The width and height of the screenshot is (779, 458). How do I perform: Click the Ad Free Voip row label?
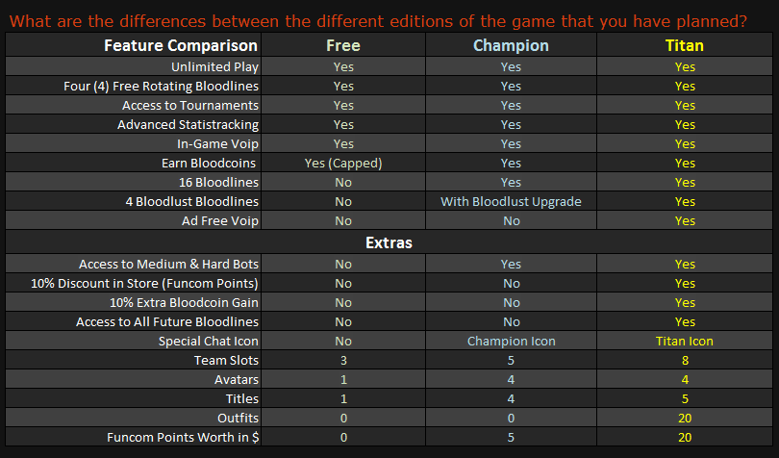(x=220, y=220)
